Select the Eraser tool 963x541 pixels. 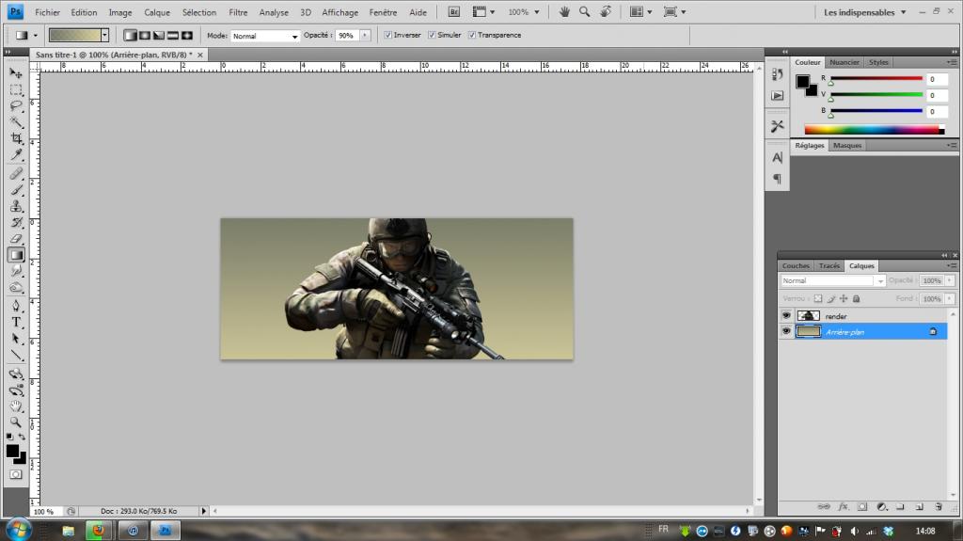pyautogui.click(x=16, y=239)
